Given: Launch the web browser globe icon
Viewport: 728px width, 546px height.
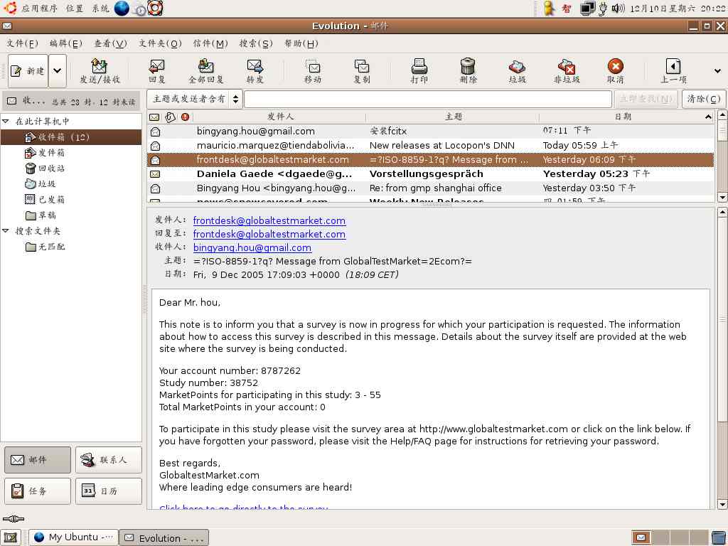Looking at the screenshot, I should [x=122, y=9].
